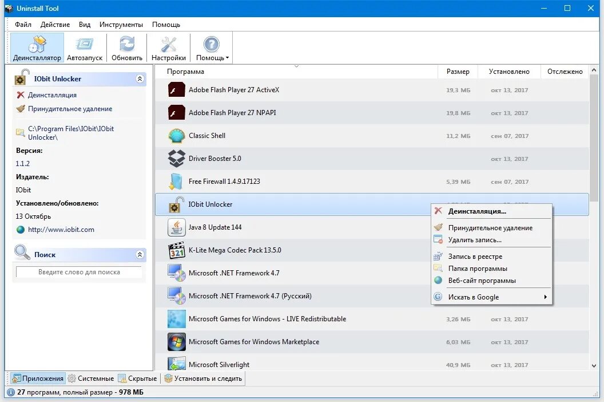Open the Файл menu
Image resolution: width=604 pixels, height=402 pixels.
click(x=23, y=25)
